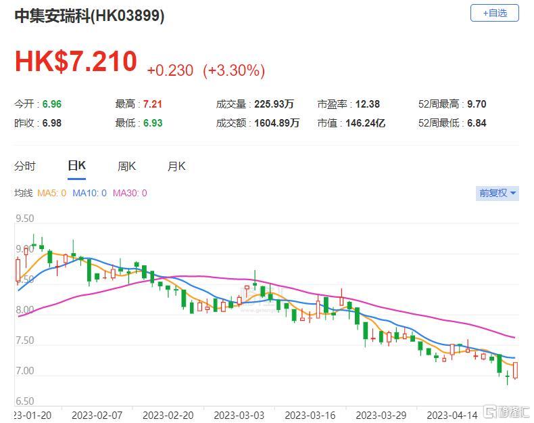Add stock with +自选 button
Screen dimensions: 534x423
point(495,14)
